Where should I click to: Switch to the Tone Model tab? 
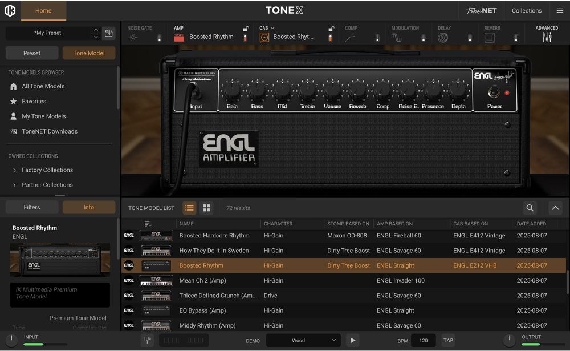point(88,53)
